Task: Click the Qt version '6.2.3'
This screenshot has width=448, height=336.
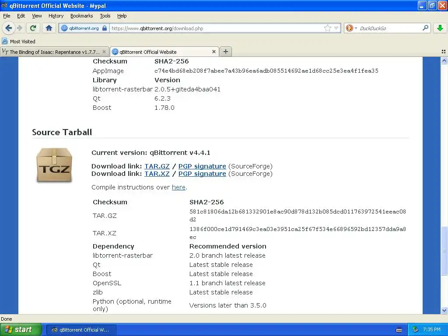Action: click(162, 98)
